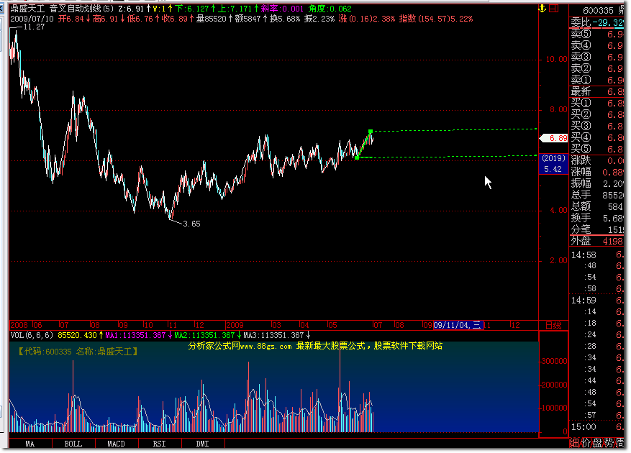
Task: Click the 6.89 current price marker
Action: point(554,138)
